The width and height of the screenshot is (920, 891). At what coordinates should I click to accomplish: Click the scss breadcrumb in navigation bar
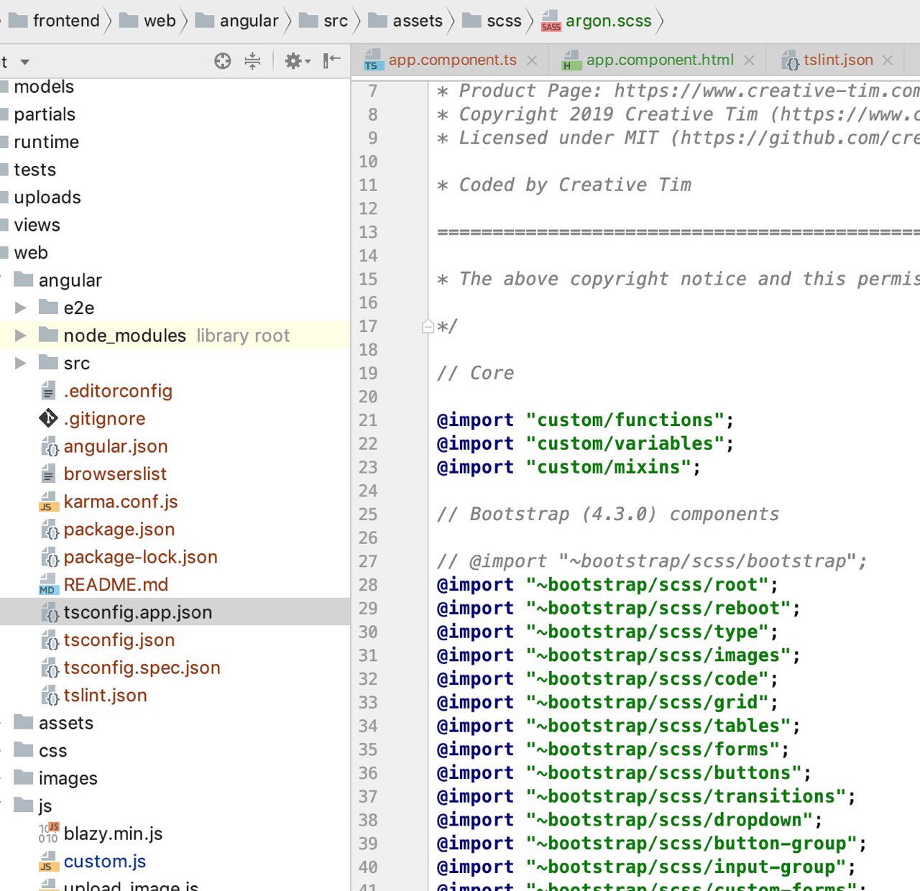tap(503, 21)
